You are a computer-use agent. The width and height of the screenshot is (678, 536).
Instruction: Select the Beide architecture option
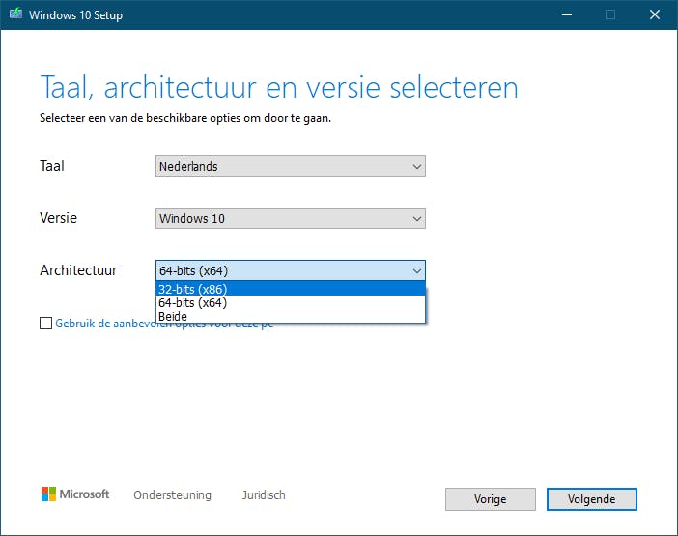coord(291,316)
